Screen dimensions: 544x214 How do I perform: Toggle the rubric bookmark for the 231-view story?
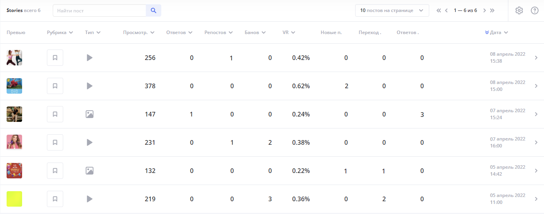tap(55, 142)
